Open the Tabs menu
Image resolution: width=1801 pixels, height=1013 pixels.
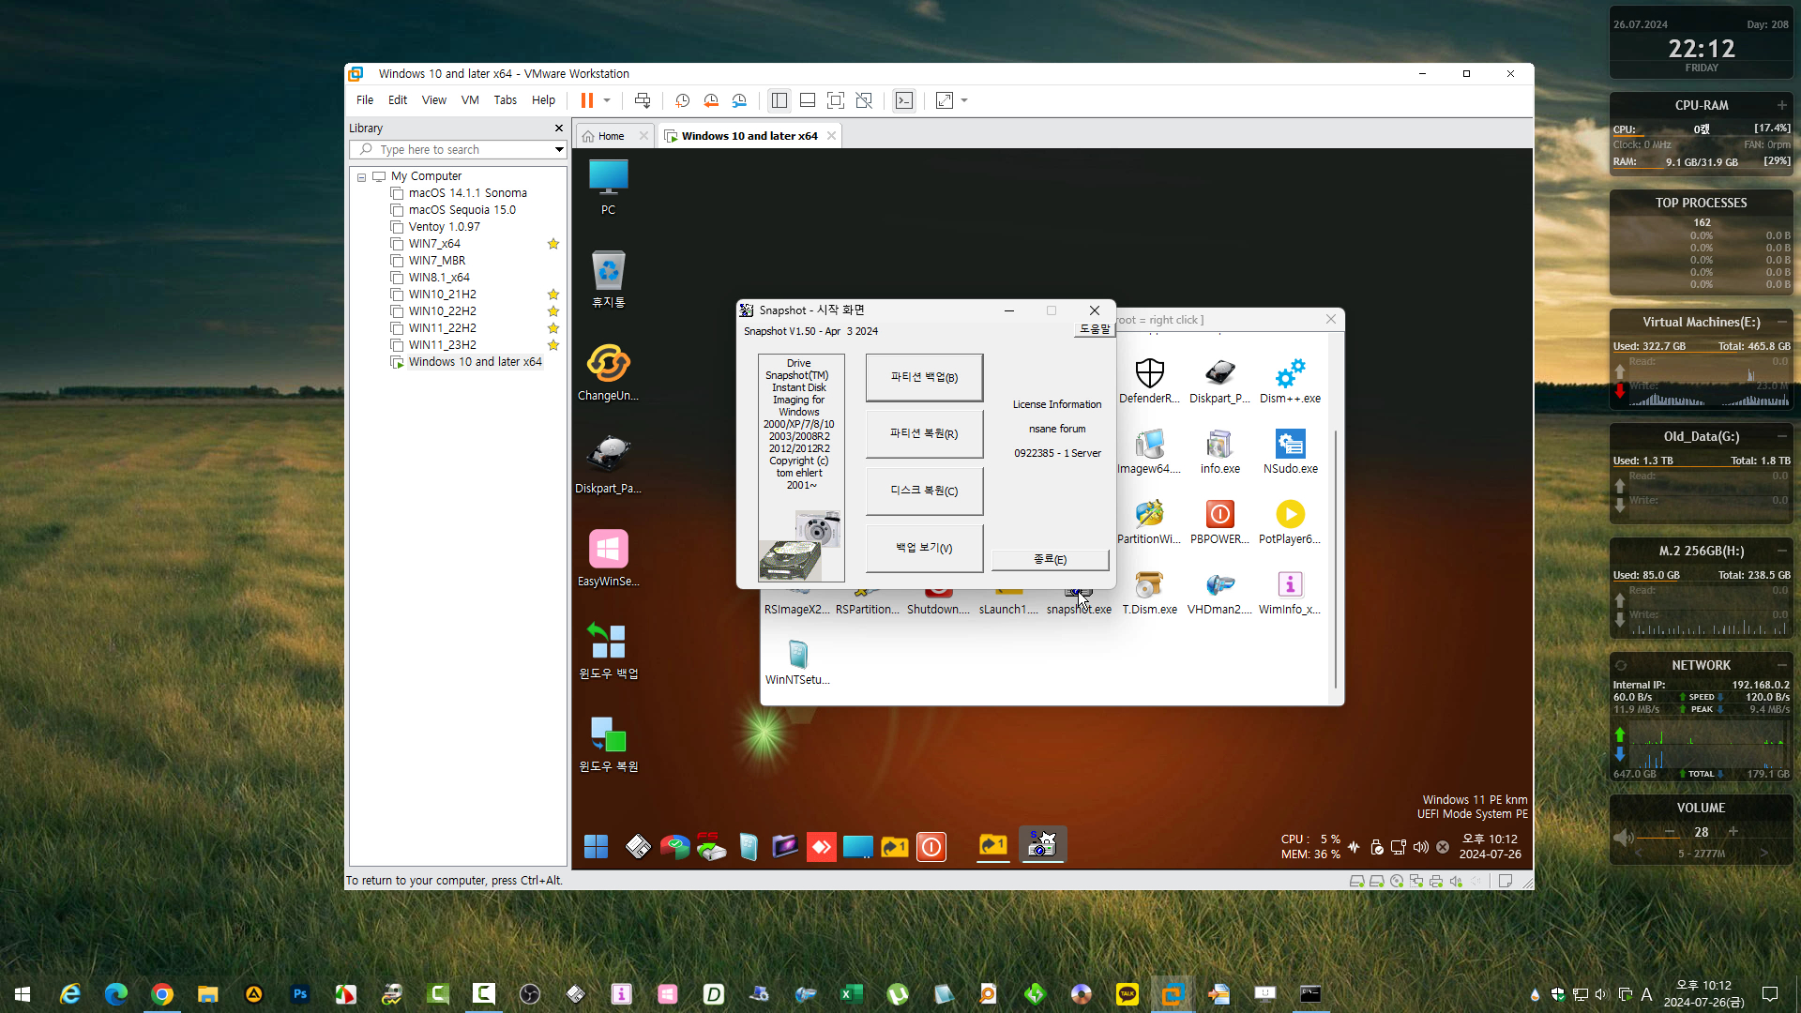coord(506,100)
